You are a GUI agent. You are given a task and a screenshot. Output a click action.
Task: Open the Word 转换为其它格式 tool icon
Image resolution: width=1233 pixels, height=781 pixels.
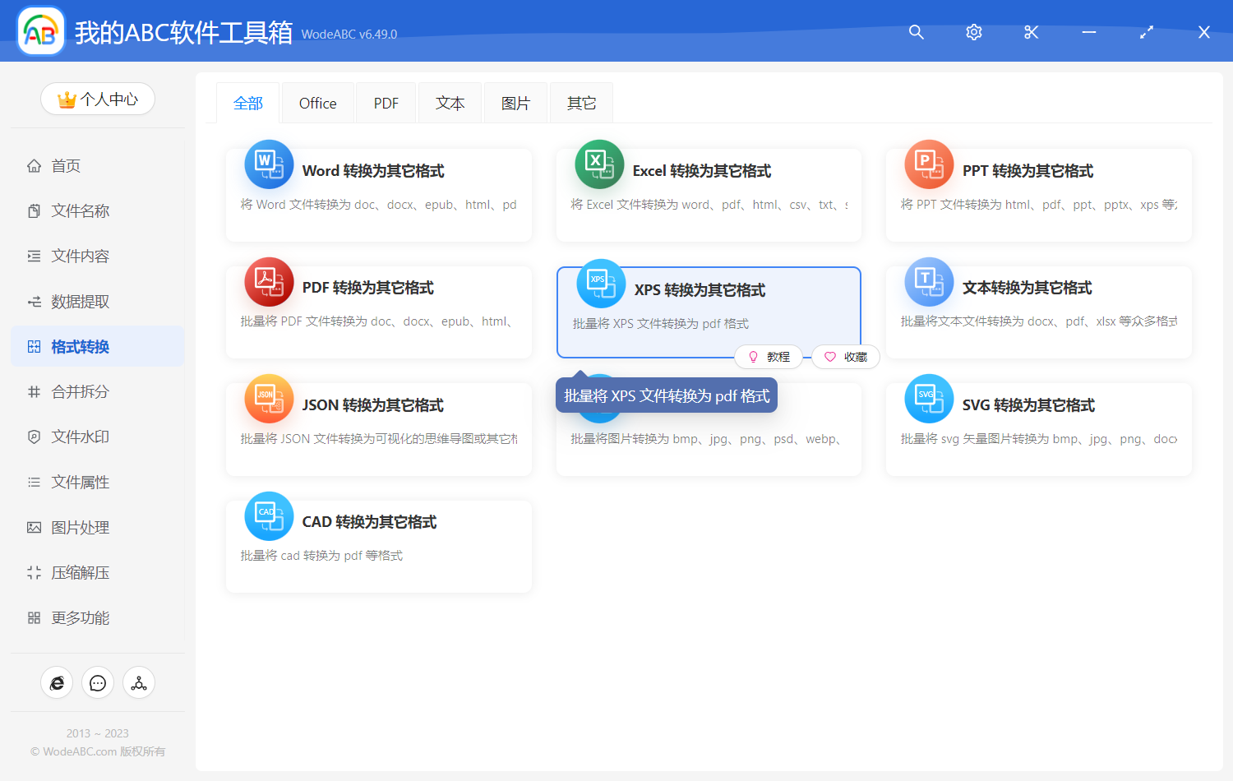click(x=269, y=164)
